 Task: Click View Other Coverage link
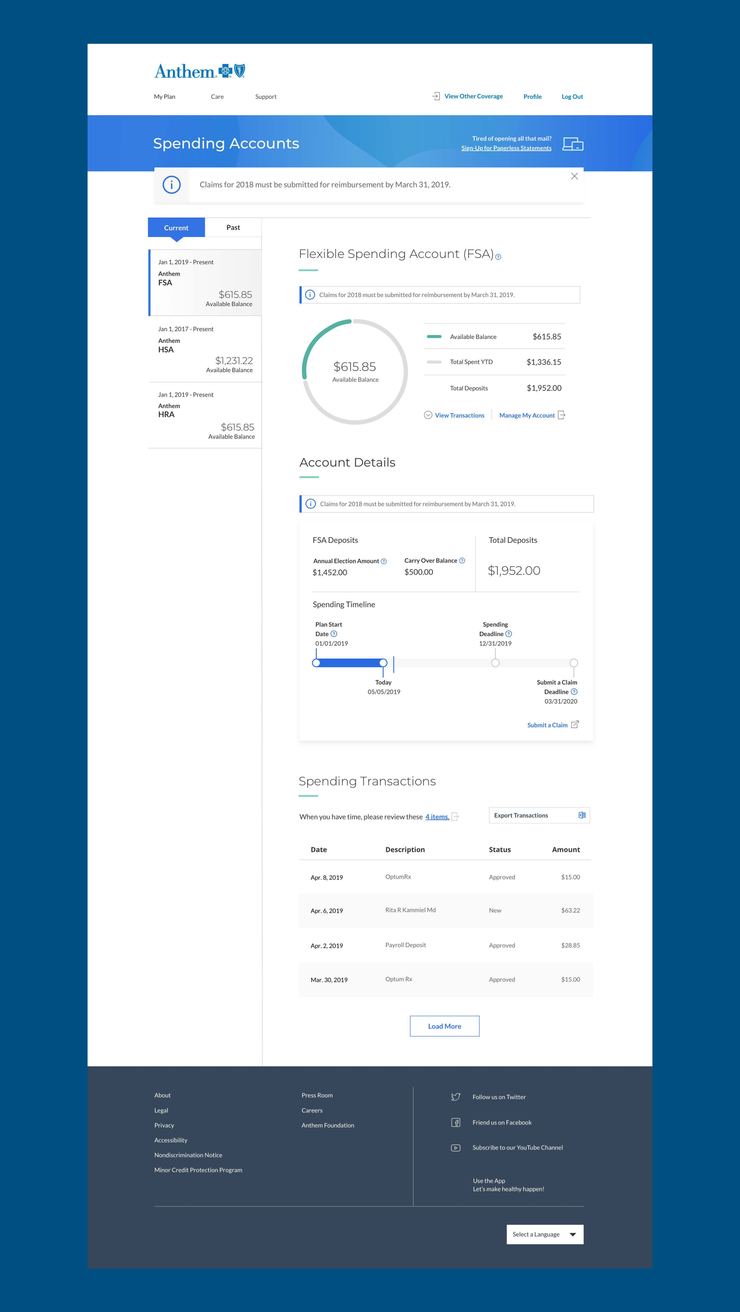(x=473, y=96)
